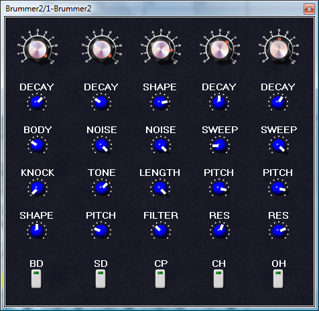This screenshot has height=311, width=319.
Task: Click the PITCH knob in SD column
Action: [x=101, y=231]
